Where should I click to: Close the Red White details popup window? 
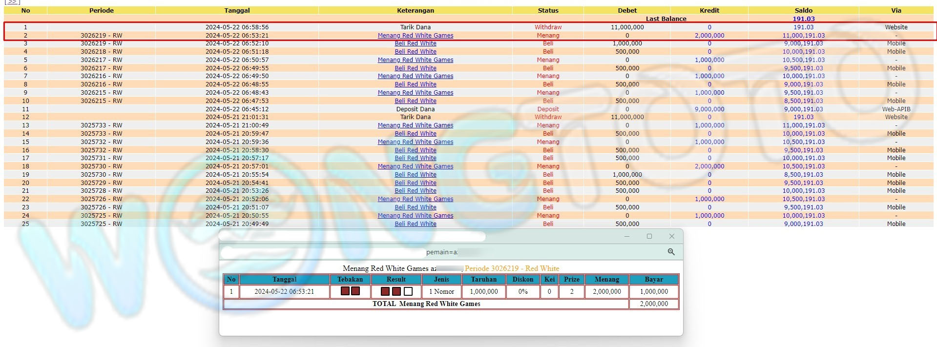[671, 236]
